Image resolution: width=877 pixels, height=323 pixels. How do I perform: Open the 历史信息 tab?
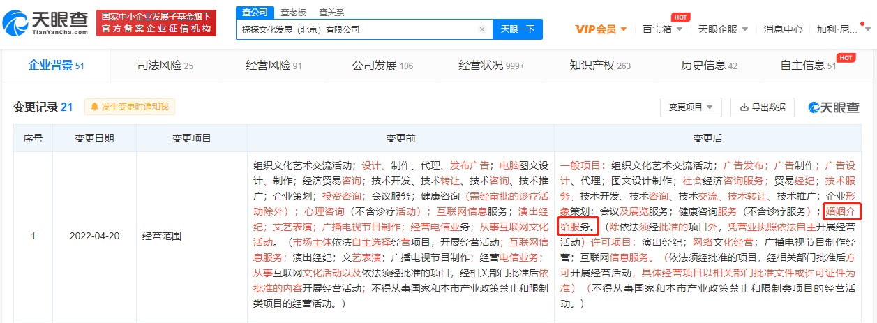tap(709, 66)
